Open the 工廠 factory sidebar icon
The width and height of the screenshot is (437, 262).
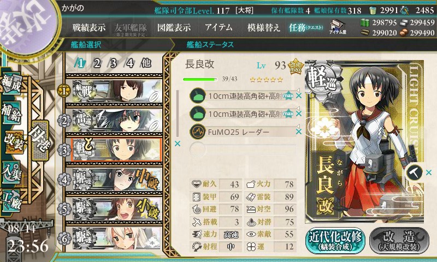[11, 200]
